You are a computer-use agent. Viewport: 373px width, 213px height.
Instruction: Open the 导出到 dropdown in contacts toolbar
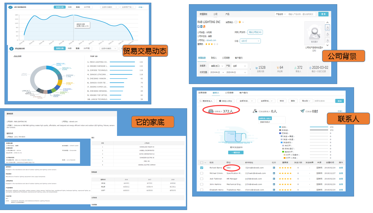pyautogui.click(x=306, y=101)
